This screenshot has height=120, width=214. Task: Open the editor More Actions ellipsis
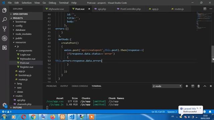[211, 9]
